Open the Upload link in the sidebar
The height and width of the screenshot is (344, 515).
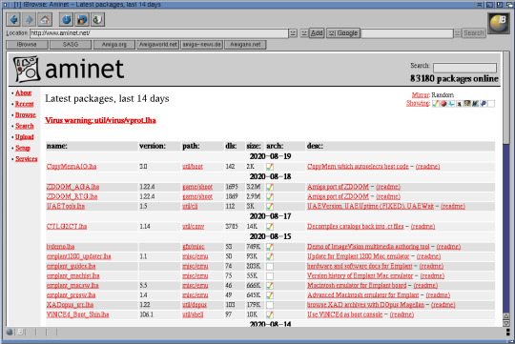coord(24,137)
